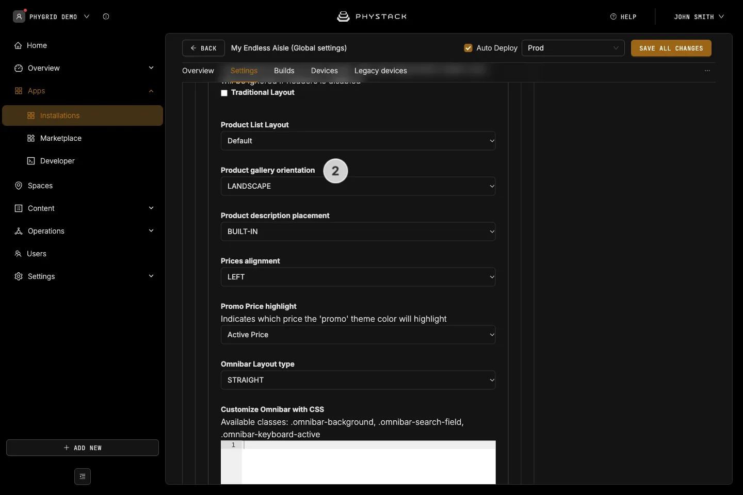The height and width of the screenshot is (495, 743).
Task: Toggle the Auto Deploy checkbox
Action: point(469,48)
